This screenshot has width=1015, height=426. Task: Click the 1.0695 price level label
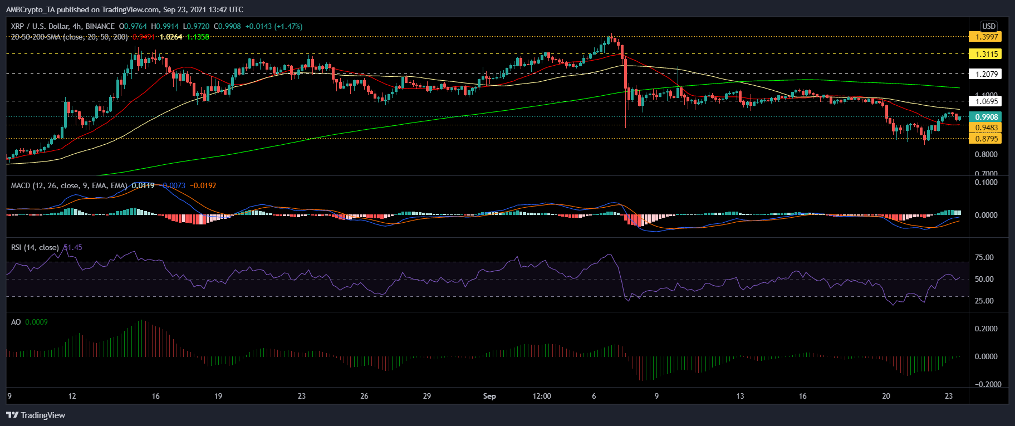click(x=985, y=101)
